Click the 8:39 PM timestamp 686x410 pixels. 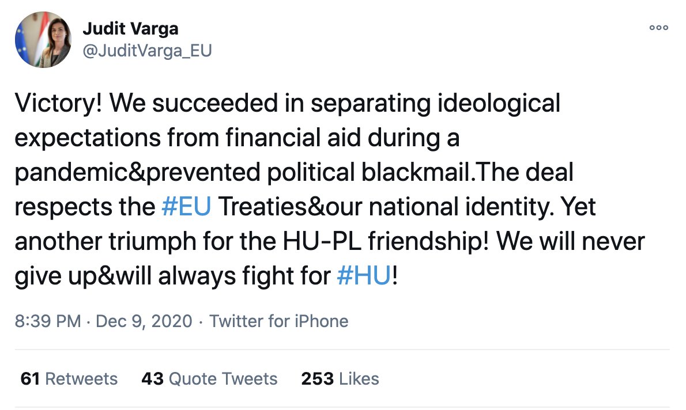[x=47, y=321]
